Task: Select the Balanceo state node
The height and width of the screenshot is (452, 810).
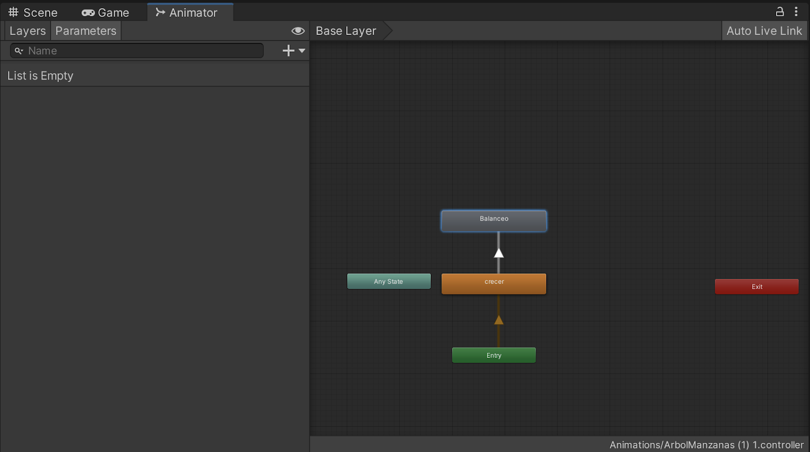Action: click(x=494, y=221)
